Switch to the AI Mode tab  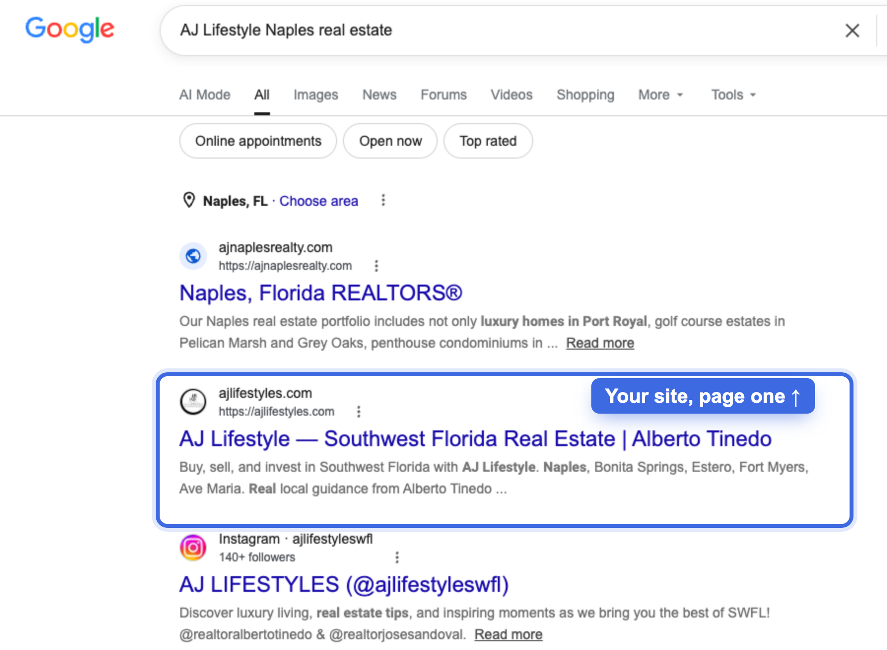point(205,95)
